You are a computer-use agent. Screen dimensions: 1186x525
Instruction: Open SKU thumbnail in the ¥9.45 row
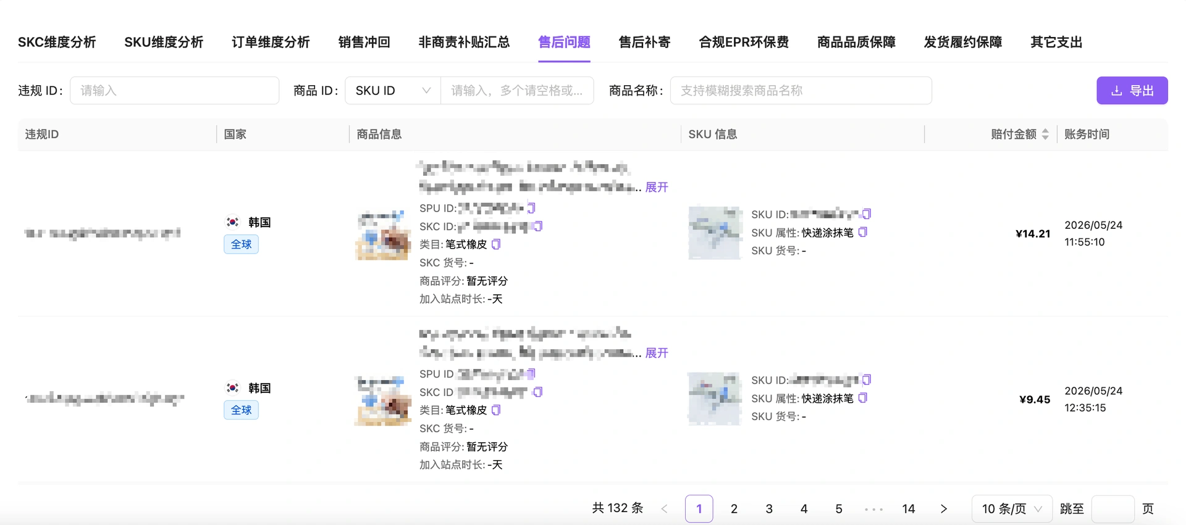click(x=715, y=399)
